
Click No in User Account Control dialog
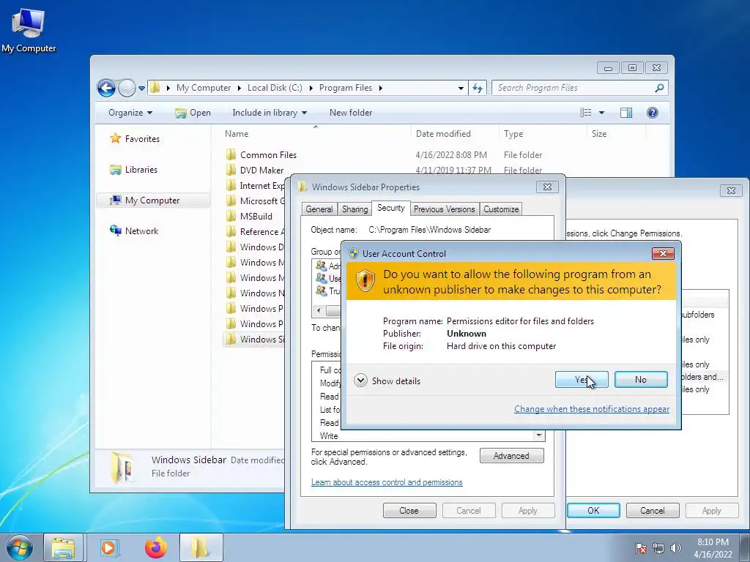point(641,380)
